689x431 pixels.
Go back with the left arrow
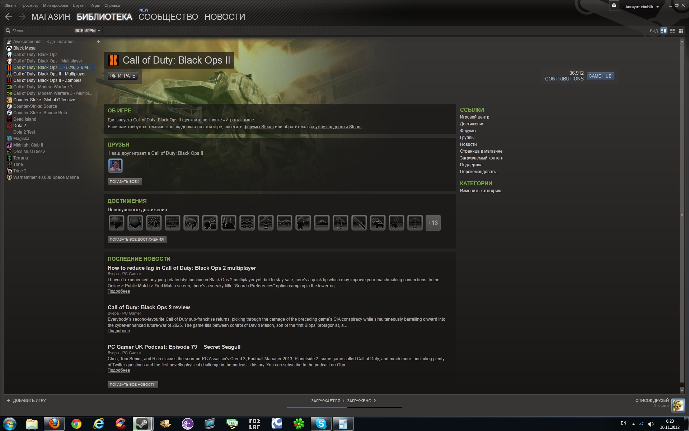point(9,17)
